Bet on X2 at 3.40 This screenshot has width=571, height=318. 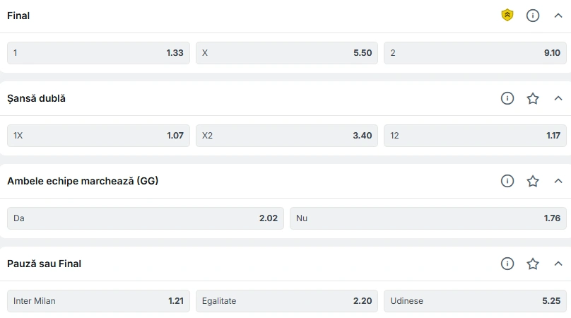pos(287,136)
